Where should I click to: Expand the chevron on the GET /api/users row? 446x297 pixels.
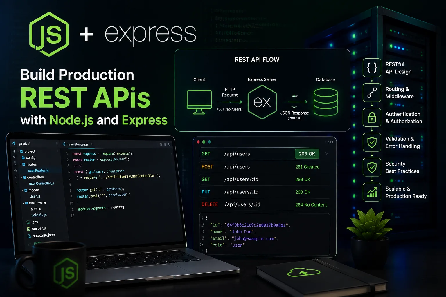(326, 154)
